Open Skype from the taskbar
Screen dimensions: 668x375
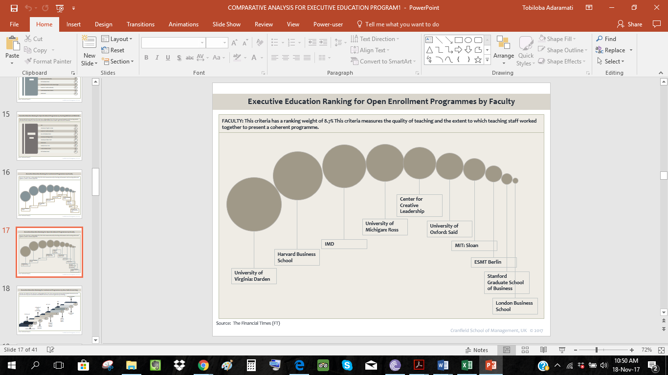click(347, 365)
